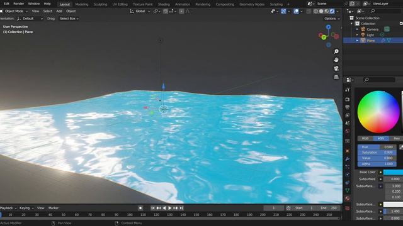Switch to the Shading workspace tab

point(164,4)
